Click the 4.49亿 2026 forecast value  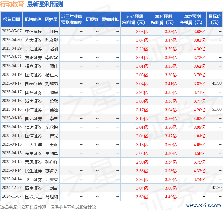[171, 197]
